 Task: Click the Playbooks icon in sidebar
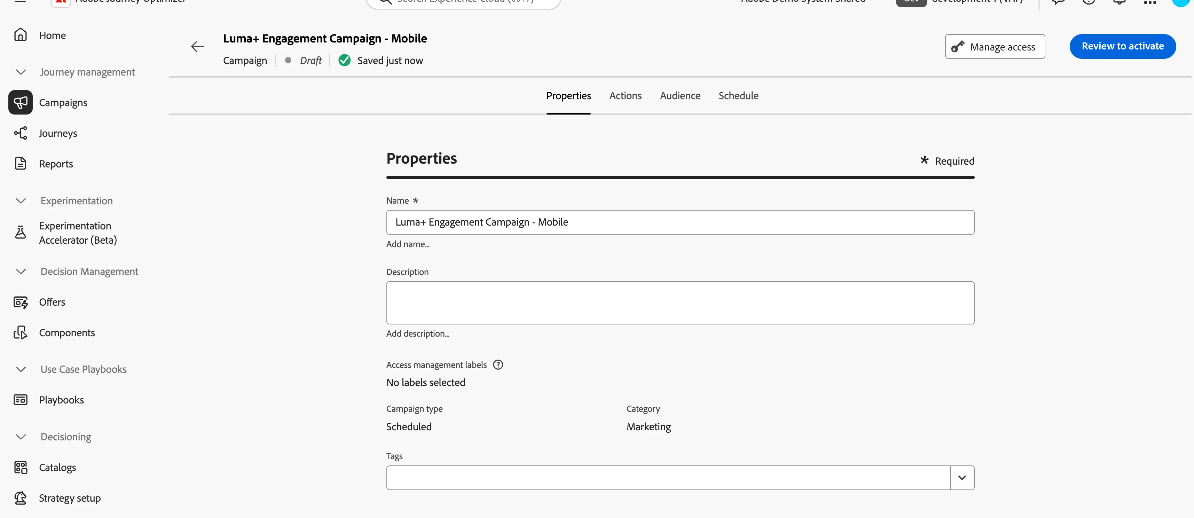click(x=21, y=400)
